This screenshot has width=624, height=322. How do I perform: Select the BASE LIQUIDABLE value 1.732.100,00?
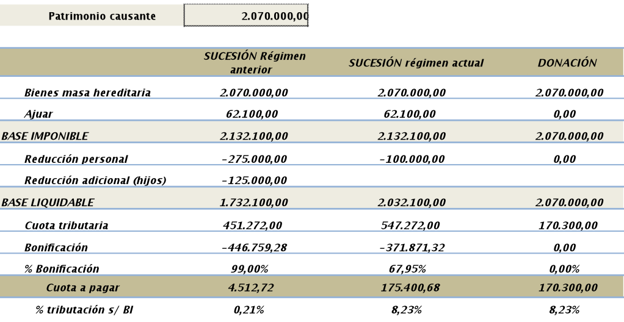coord(255,202)
